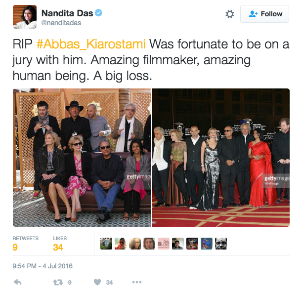Retweet using the retweet arrows icon
The height and width of the screenshot is (294, 302).
pyautogui.click(x=58, y=283)
